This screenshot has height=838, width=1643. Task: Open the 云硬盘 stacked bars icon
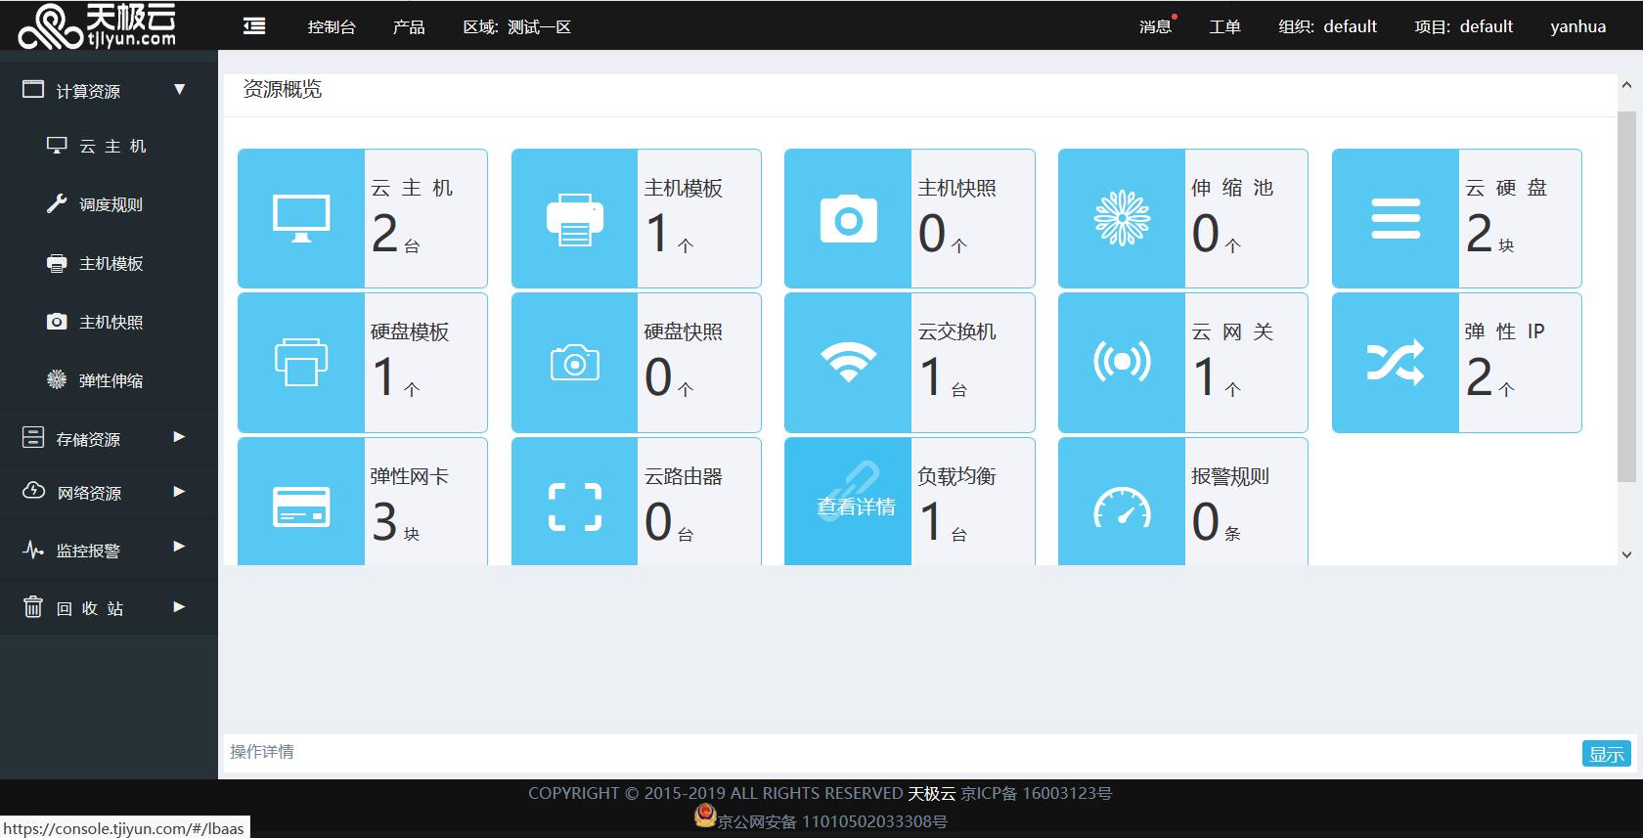pos(1395,219)
